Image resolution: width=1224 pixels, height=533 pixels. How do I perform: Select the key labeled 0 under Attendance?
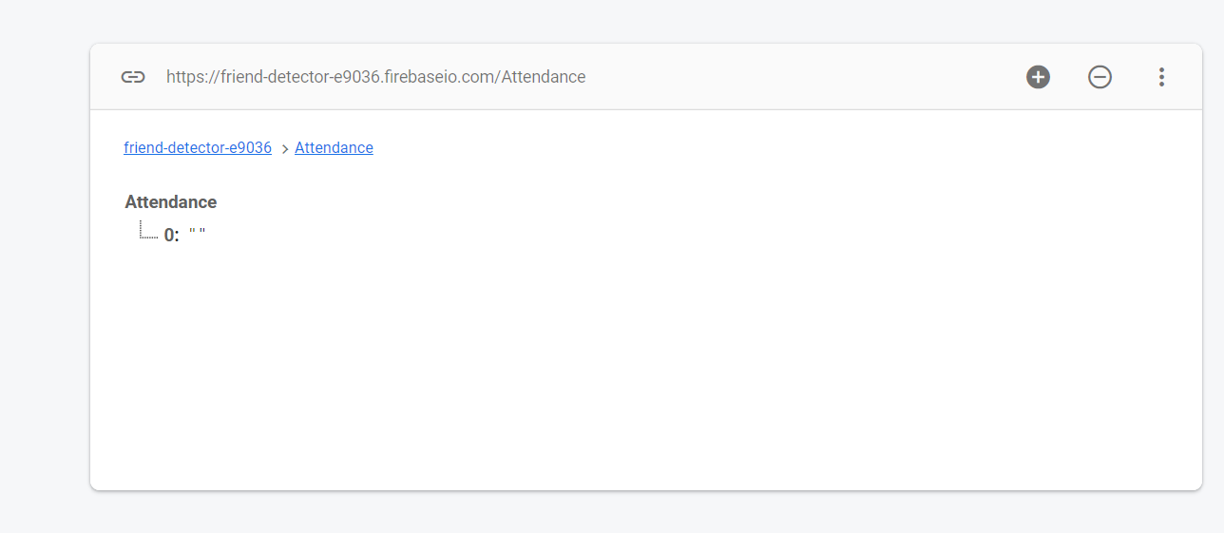(171, 235)
